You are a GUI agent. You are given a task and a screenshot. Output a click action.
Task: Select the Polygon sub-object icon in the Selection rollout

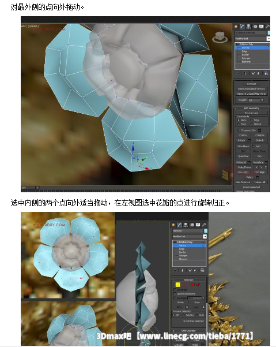[x=193, y=285]
